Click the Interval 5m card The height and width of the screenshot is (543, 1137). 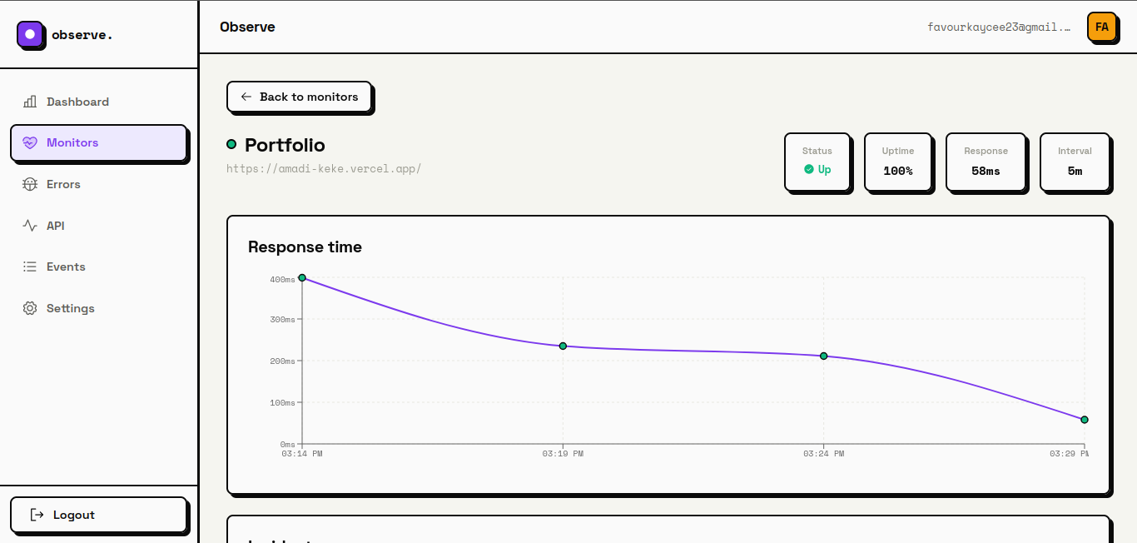1075,162
